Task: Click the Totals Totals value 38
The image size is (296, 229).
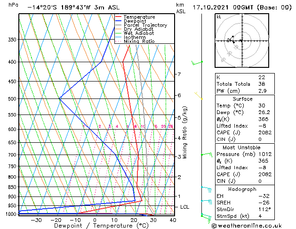Action: point(262,84)
